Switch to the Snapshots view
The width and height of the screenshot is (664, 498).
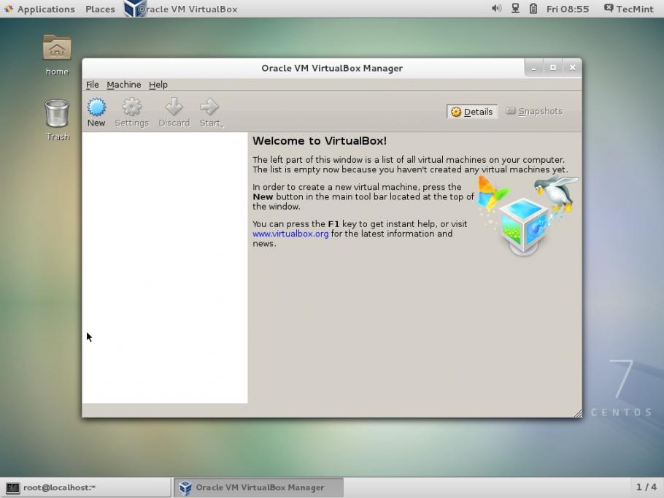tap(534, 112)
